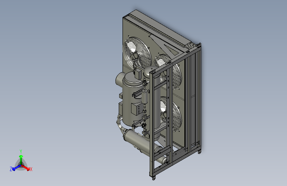Image resolution: width=287 pixels, height=186 pixels.
Task: Click the red X axis arrow on triad
Action: coord(26,167)
